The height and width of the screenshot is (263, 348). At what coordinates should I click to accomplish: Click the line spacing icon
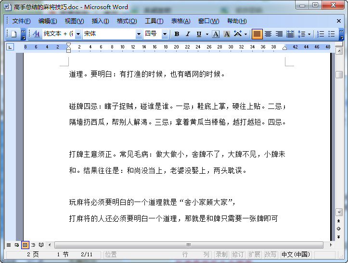301,34
